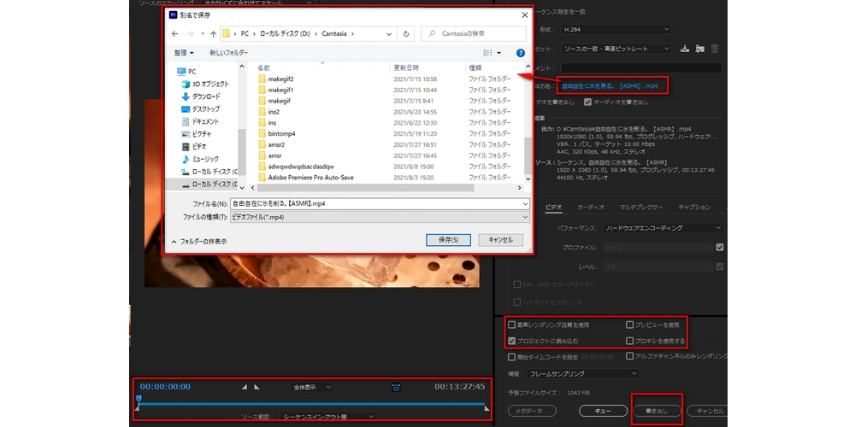
Task: Enable use maximum render quality checkbox
Action: [512, 325]
